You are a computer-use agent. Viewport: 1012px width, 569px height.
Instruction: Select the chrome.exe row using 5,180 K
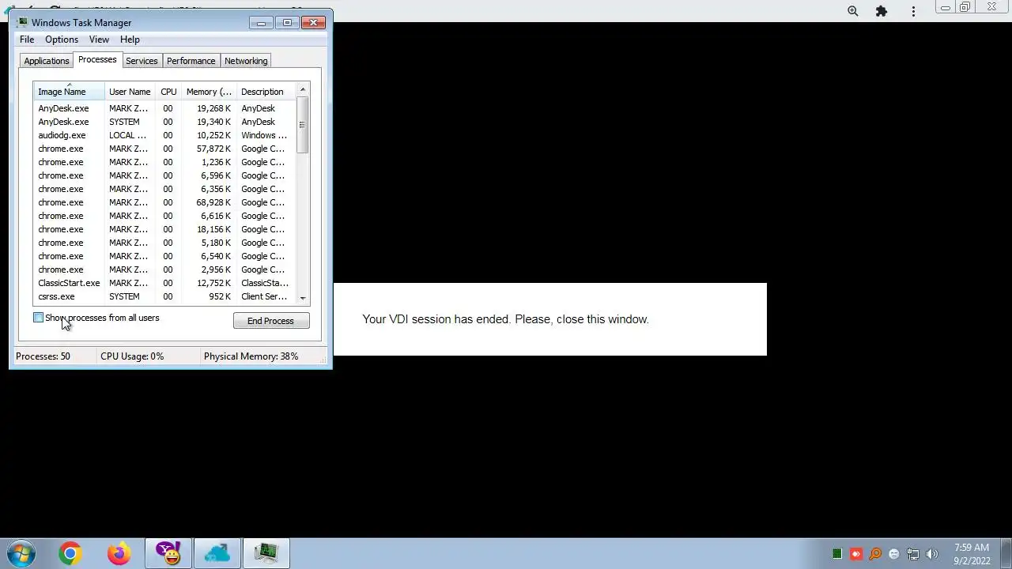tap(164, 243)
